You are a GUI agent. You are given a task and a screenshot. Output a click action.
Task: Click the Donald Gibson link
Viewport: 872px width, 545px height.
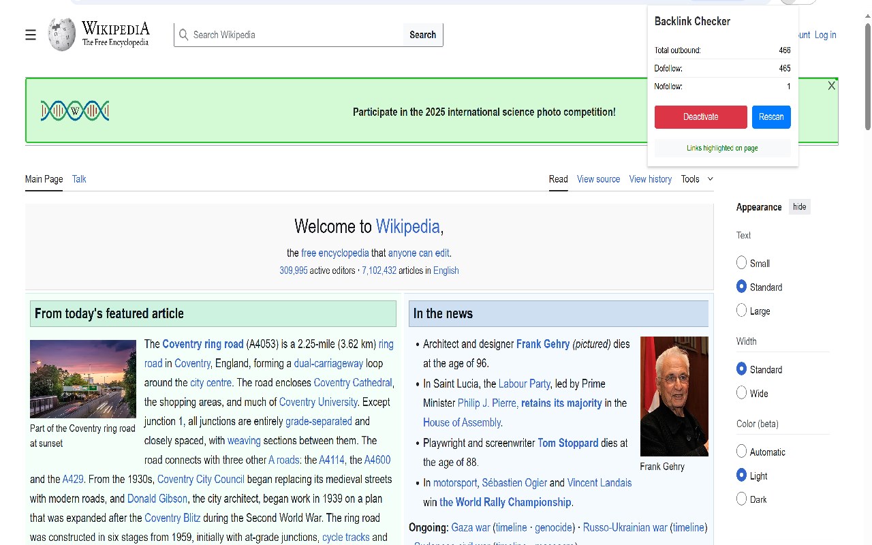tap(157, 499)
